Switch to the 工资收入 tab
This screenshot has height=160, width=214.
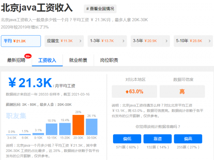coord(47,60)
